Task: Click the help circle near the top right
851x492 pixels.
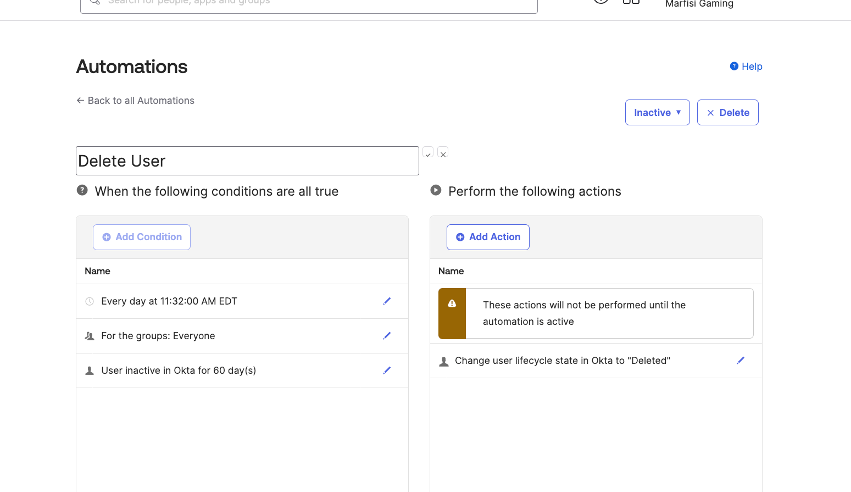Action: tap(600, 1)
